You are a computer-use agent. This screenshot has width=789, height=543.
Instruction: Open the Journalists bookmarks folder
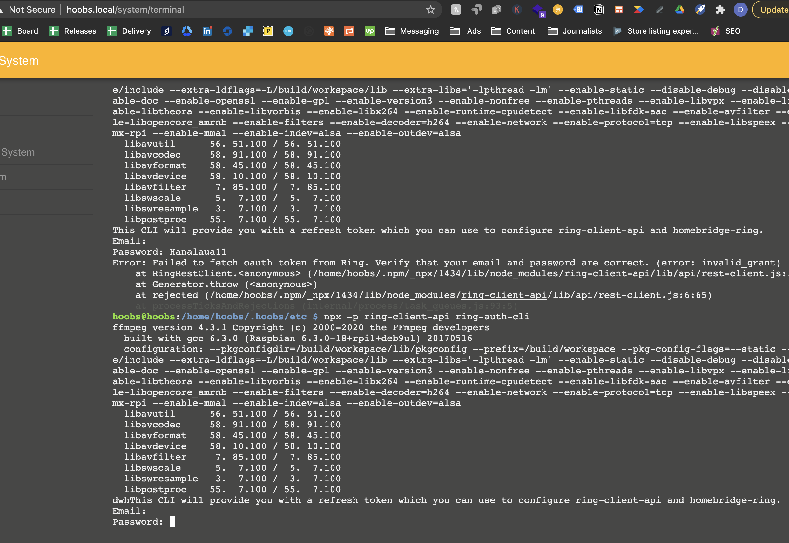574,31
